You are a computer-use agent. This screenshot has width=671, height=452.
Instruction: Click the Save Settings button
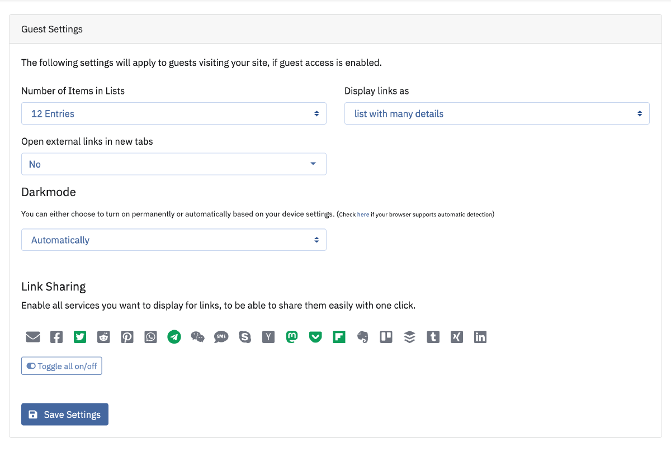[x=64, y=414]
